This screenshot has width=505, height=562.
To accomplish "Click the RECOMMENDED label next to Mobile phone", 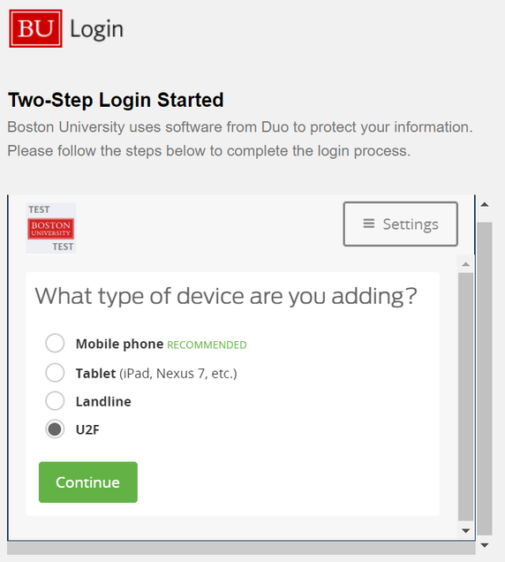I will 207,345.
